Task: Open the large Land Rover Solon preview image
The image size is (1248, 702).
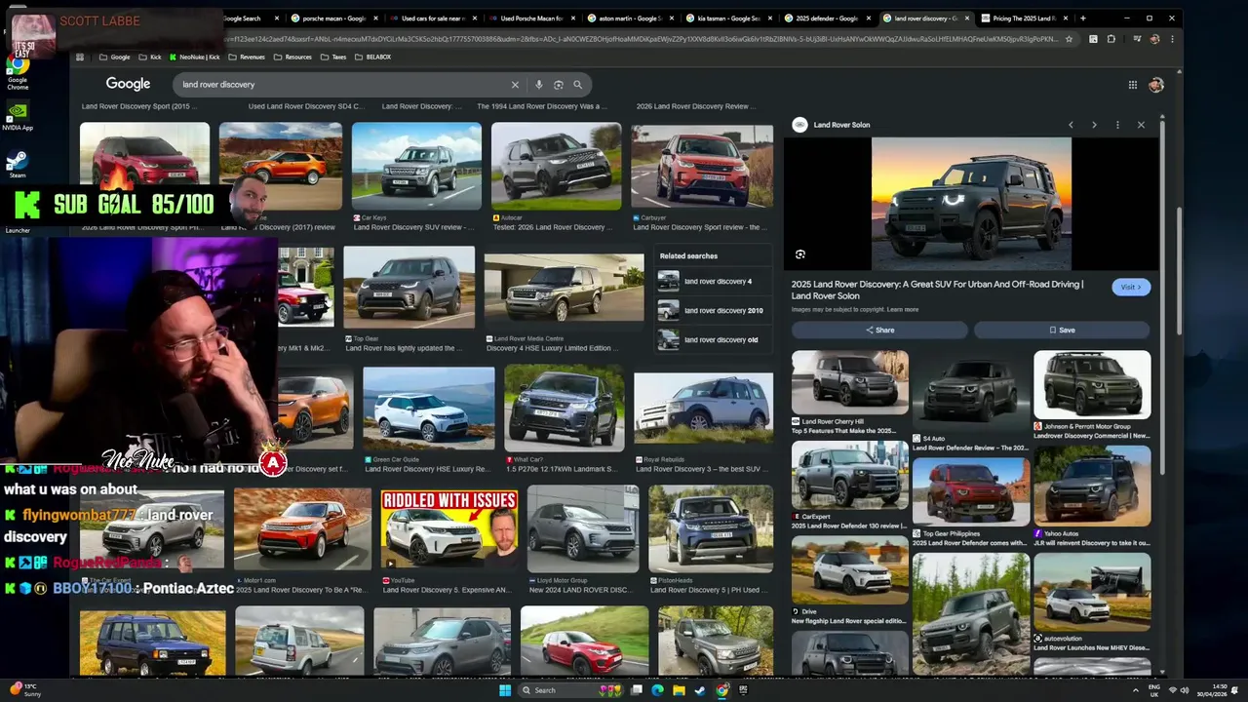Action: coord(971,203)
